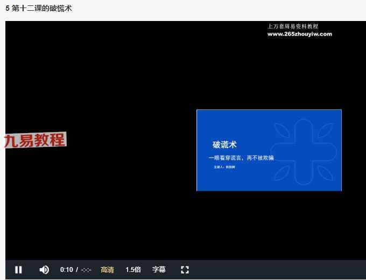
Task: Click the www.265zhouyiw.com URL watermark
Action: (x=299, y=34)
